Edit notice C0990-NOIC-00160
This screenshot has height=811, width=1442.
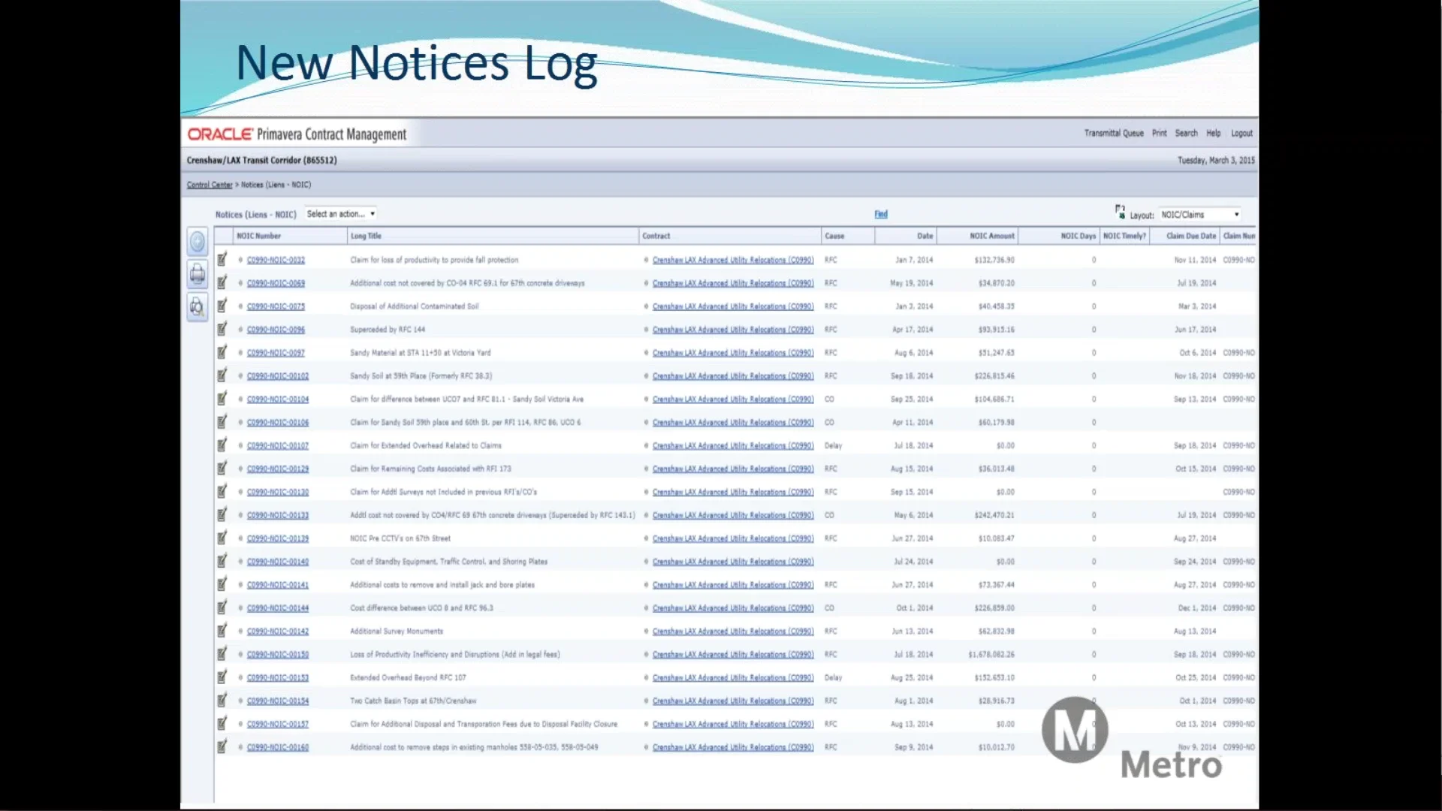222,746
